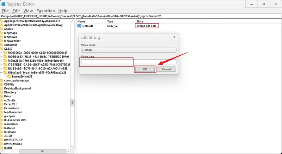Image resolution: width=282 pixels, height=154 pixels.
Task: Select the JSFile key
Action: [8, 136]
